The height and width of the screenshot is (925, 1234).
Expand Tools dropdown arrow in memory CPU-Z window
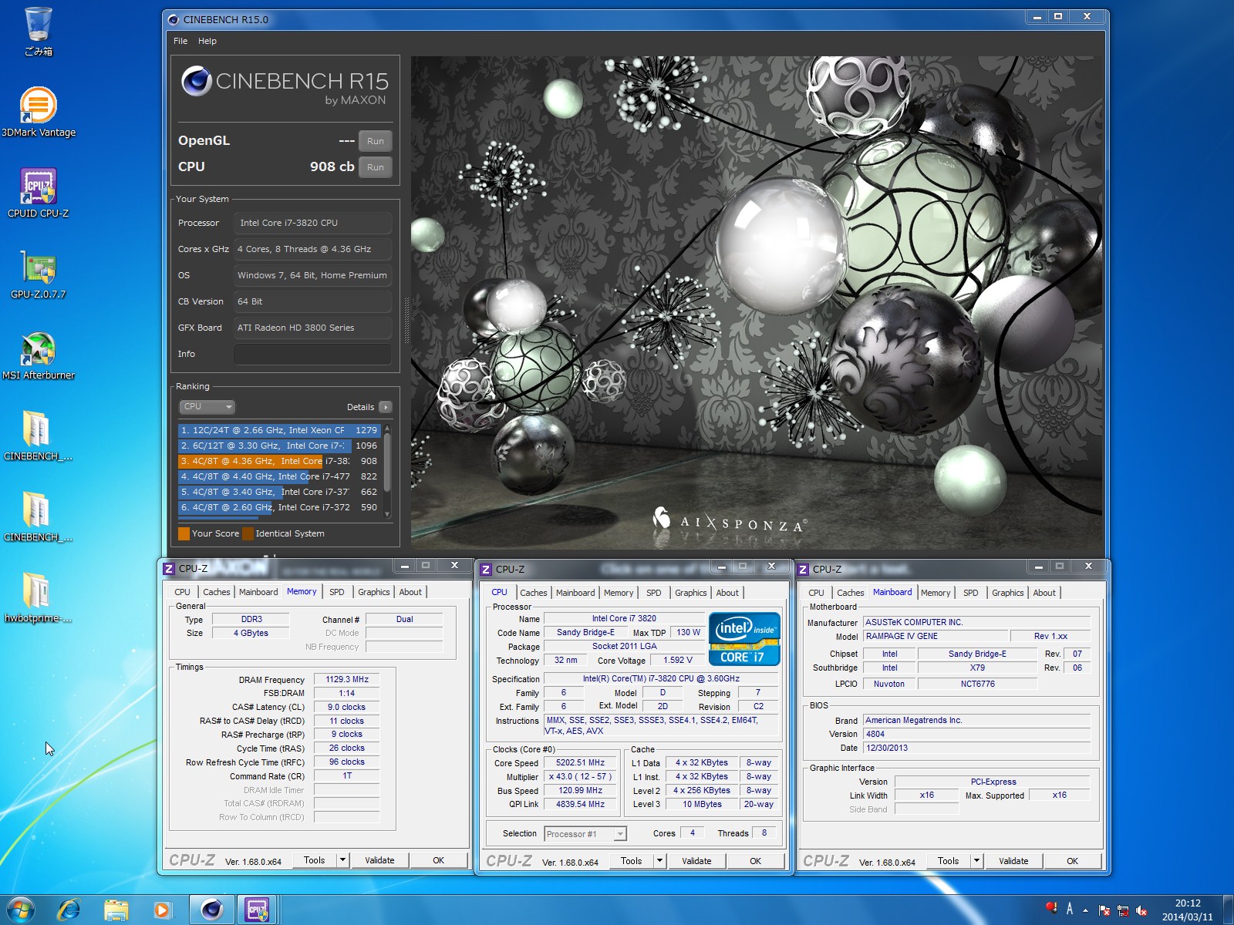click(x=343, y=860)
